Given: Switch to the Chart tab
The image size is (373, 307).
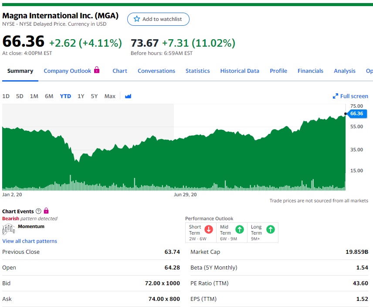Looking at the screenshot, I should 120,71.
